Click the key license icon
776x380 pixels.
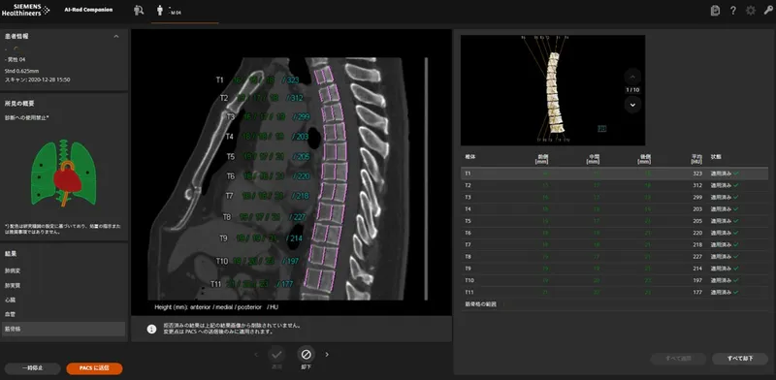768,11
